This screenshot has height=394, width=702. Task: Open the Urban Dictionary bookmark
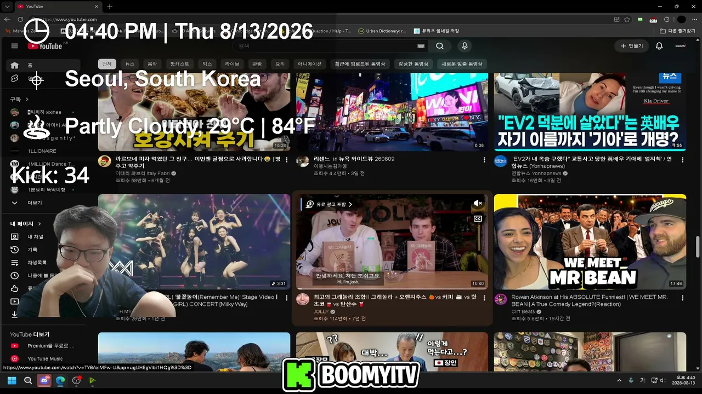[382, 31]
